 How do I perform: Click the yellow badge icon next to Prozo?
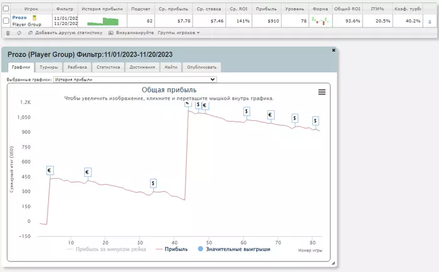(x=34, y=18)
